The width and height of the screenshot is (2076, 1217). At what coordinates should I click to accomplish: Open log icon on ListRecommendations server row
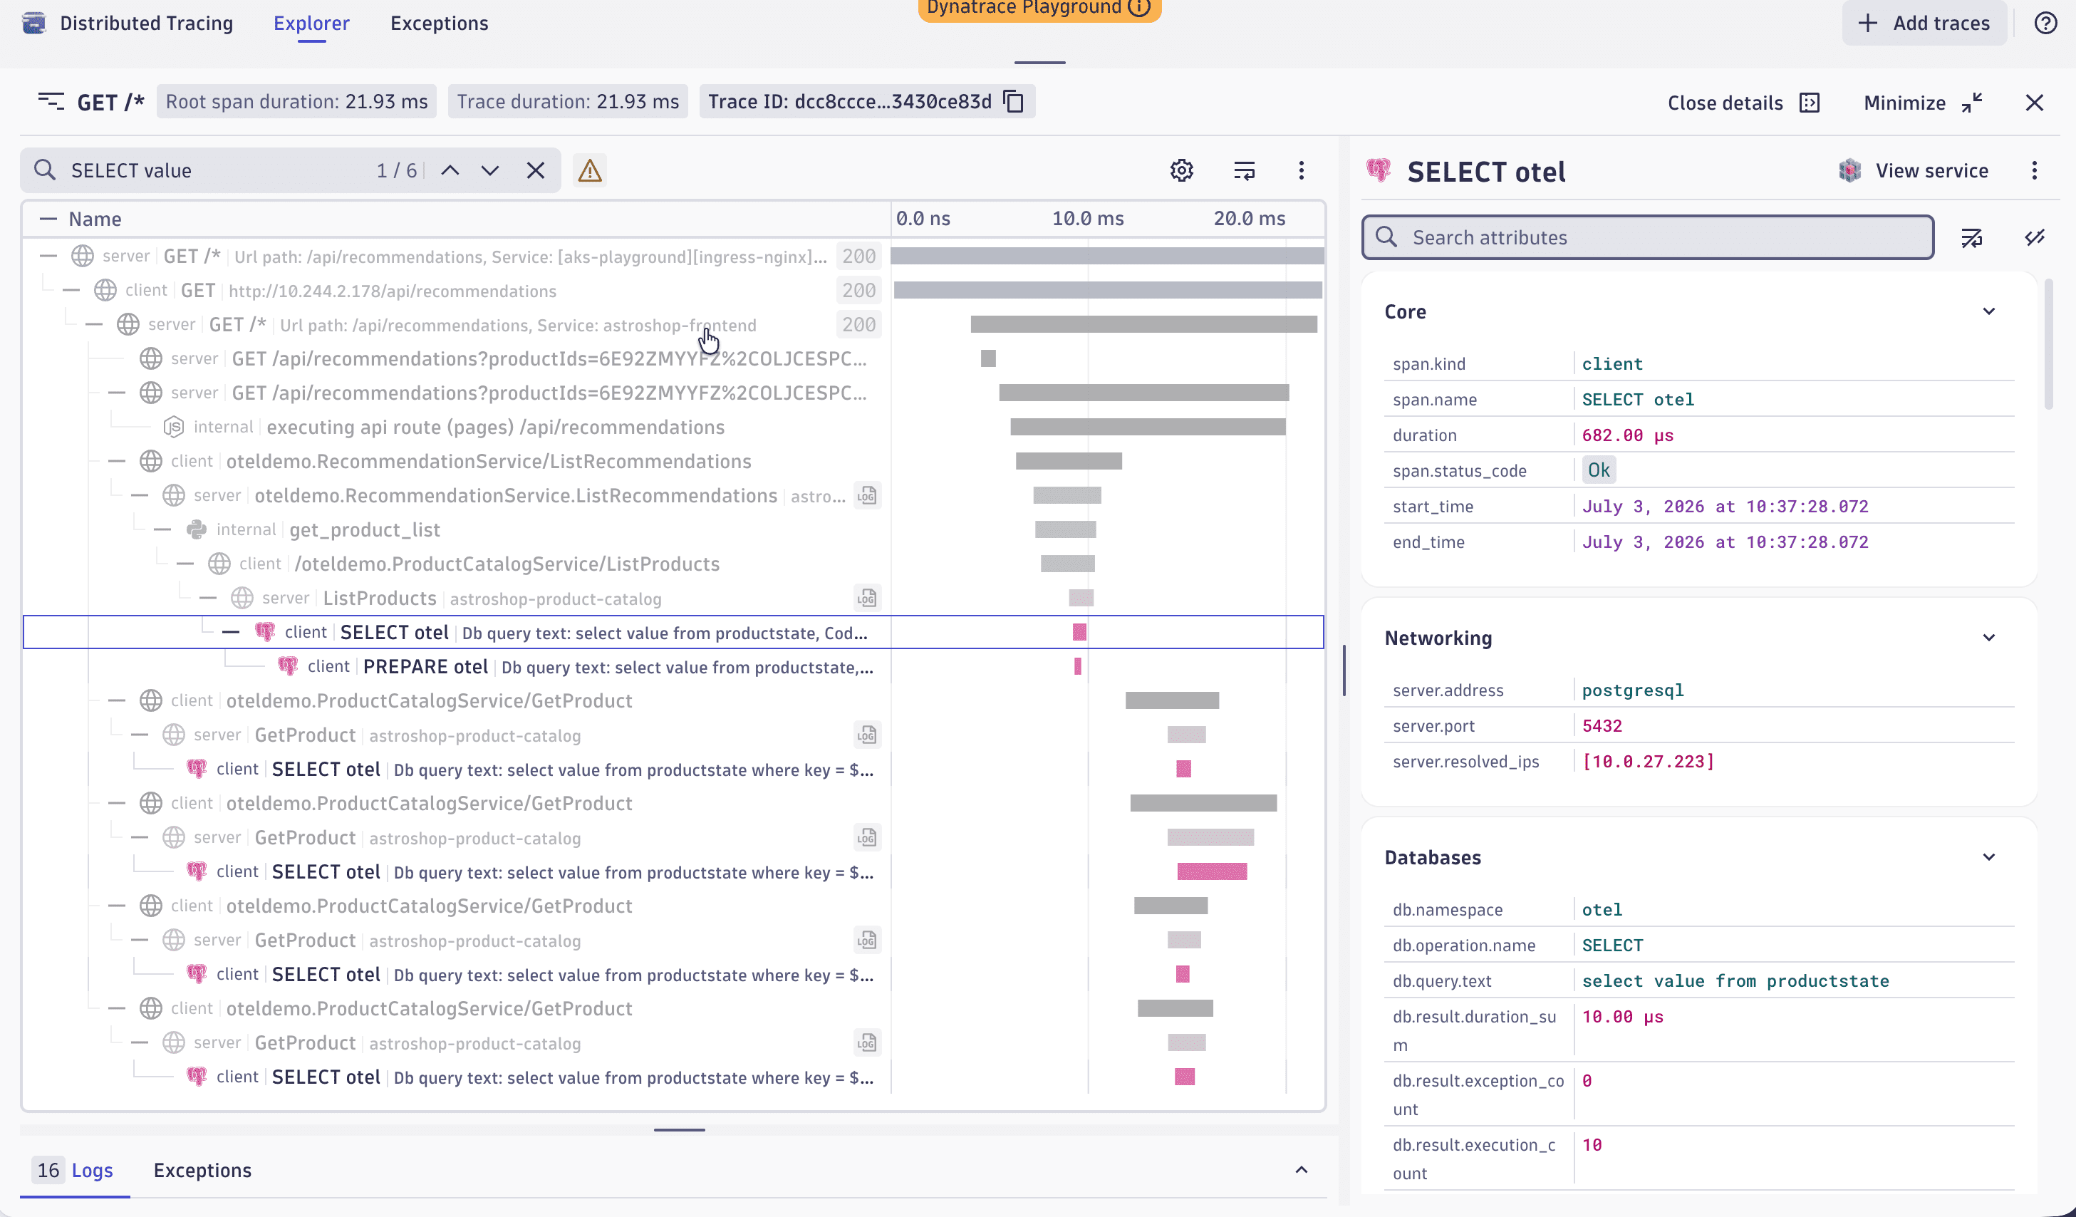pos(866,495)
